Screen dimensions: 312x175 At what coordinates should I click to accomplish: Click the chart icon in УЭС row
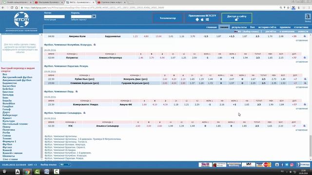pos(304,126)
